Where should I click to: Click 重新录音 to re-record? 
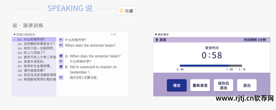pyautogui.click(x=200, y=85)
